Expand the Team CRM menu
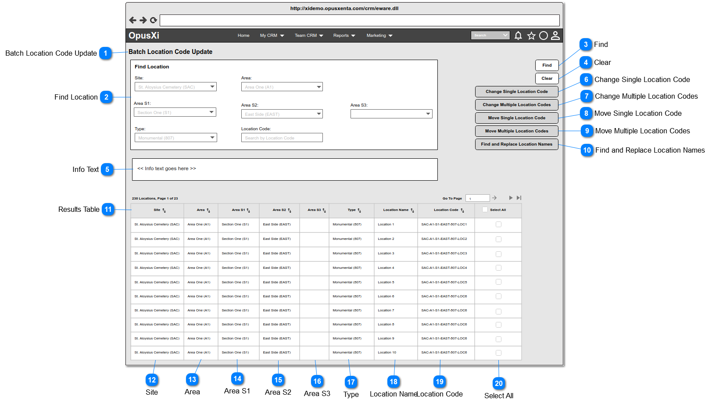The height and width of the screenshot is (407, 712). 309,36
